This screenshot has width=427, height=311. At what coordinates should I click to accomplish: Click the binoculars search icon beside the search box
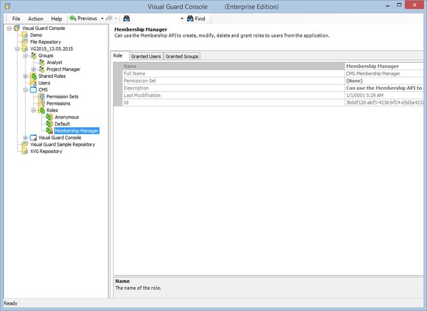pyautogui.click(x=126, y=18)
